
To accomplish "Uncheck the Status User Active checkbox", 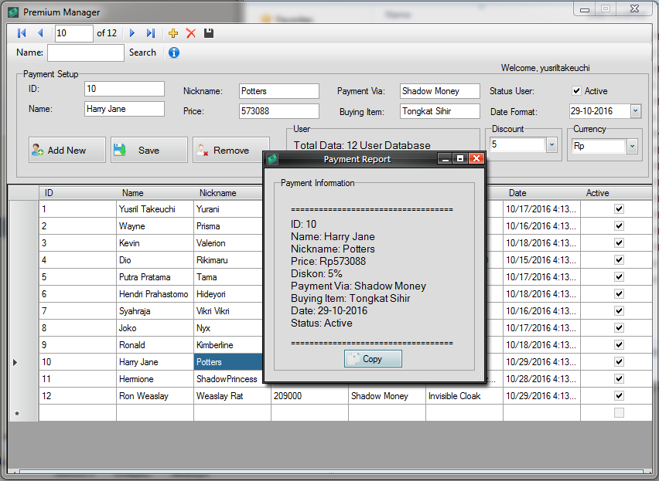I will coord(577,91).
